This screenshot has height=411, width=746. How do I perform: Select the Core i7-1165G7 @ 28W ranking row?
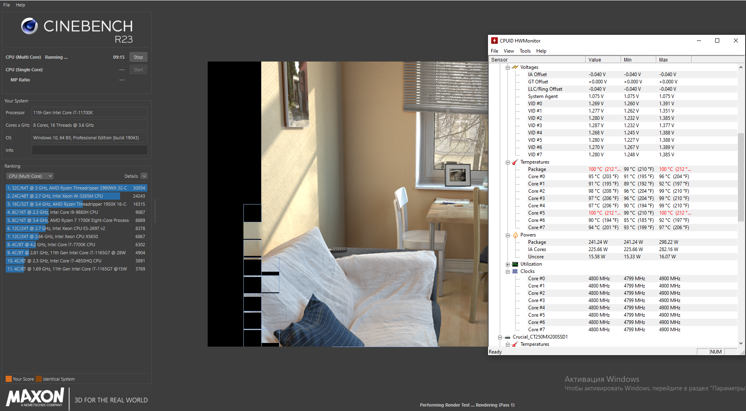[x=76, y=253]
